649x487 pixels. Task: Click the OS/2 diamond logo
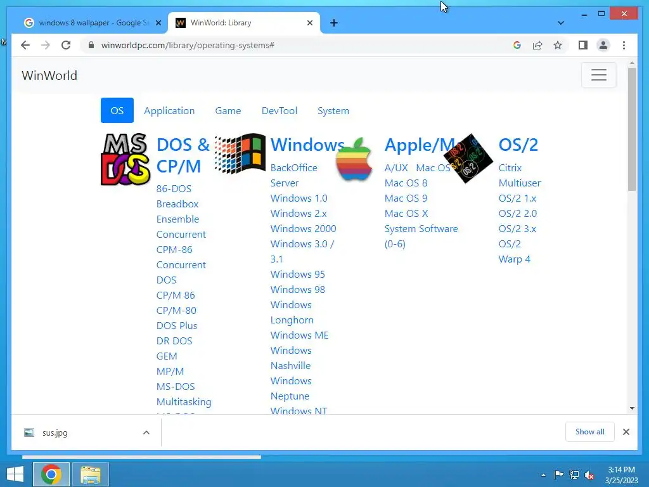tap(468, 158)
